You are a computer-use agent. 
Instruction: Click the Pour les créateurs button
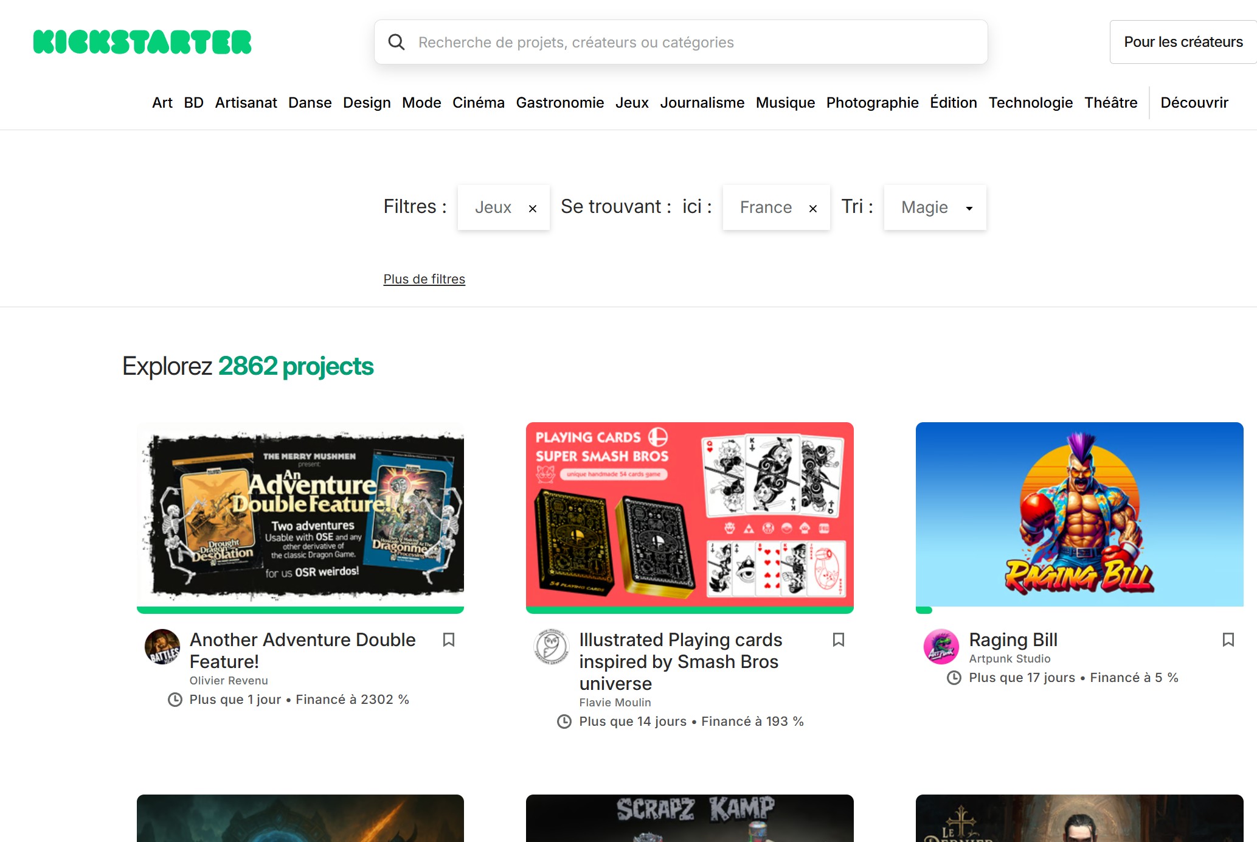[x=1183, y=42]
